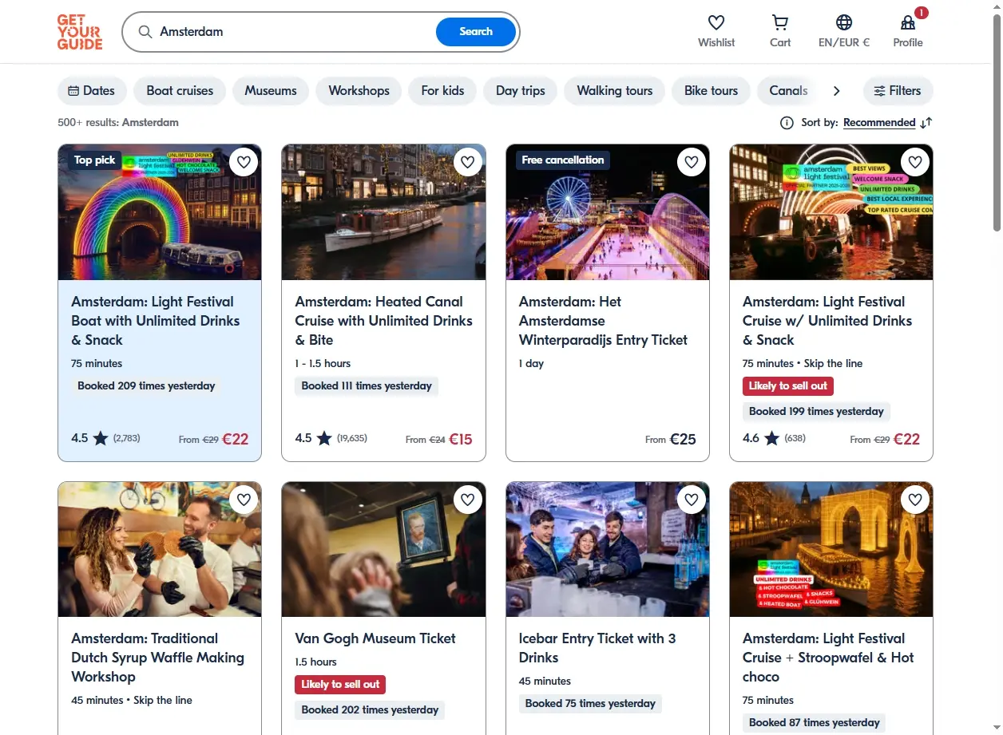Open the Profile icon
The image size is (1003, 735).
[908, 23]
